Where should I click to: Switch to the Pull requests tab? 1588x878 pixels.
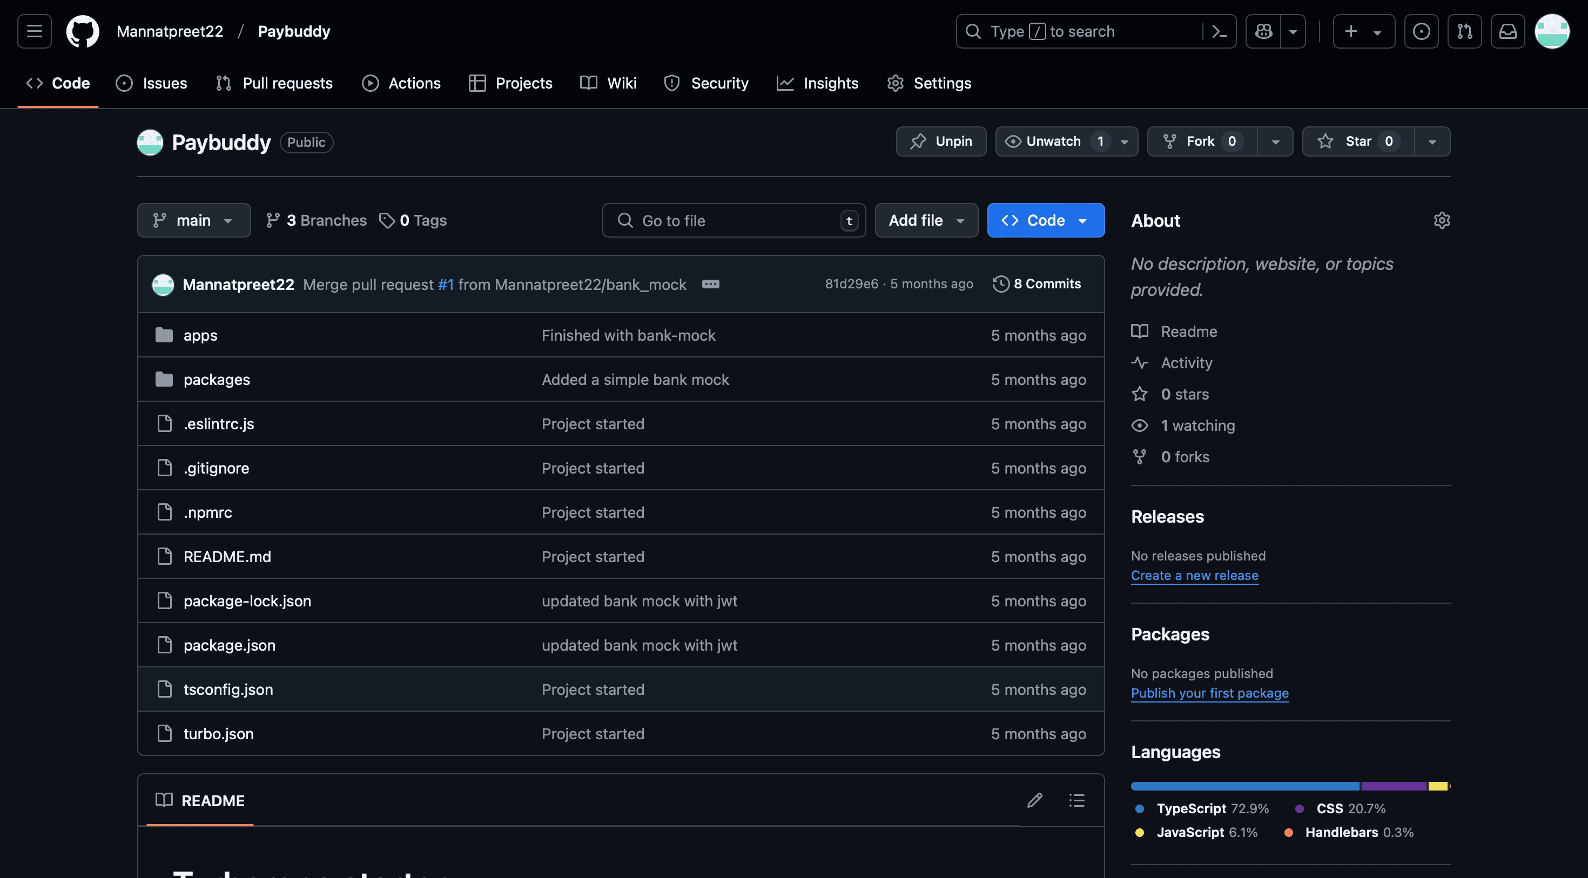(274, 83)
